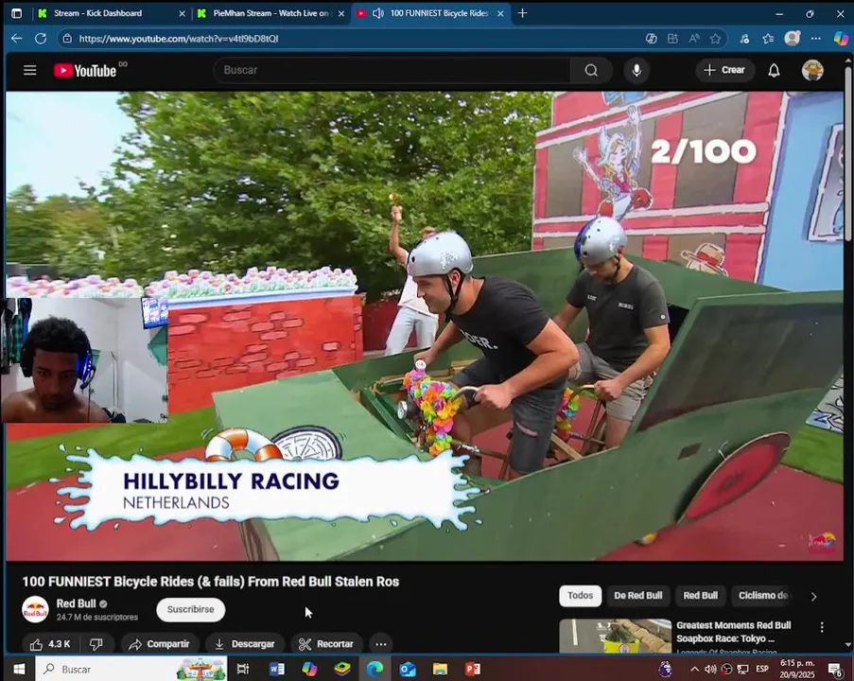Show hidden system tray icons
This screenshot has width=854, height=681.
tap(694, 669)
